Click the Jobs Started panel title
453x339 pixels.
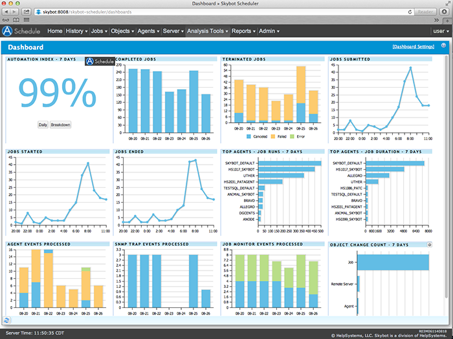pyautogui.click(x=25, y=152)
